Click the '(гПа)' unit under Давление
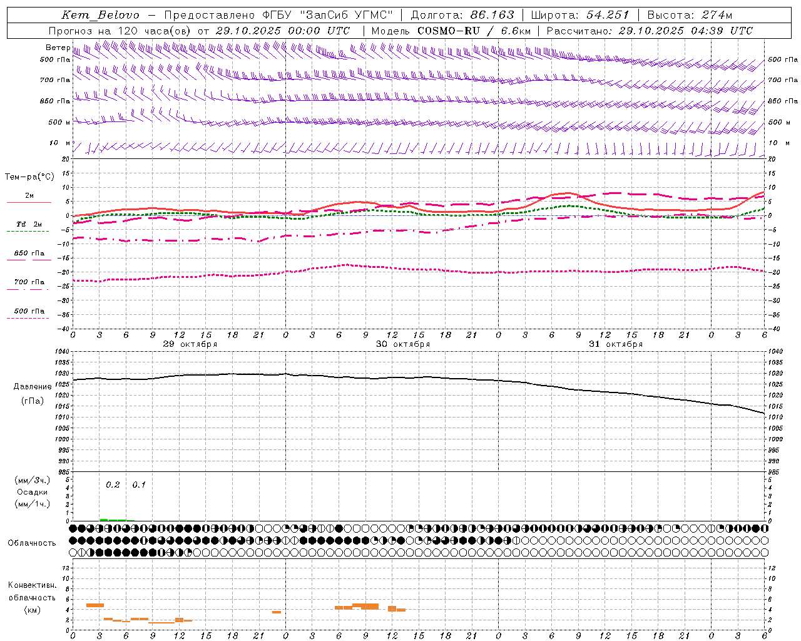 pyautogui.click(x=33, y=401)
